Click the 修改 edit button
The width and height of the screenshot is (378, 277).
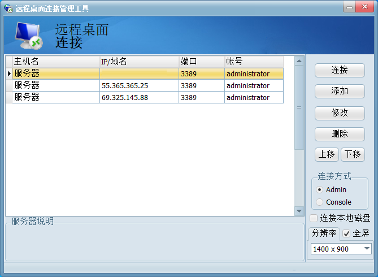click(340, 112)
